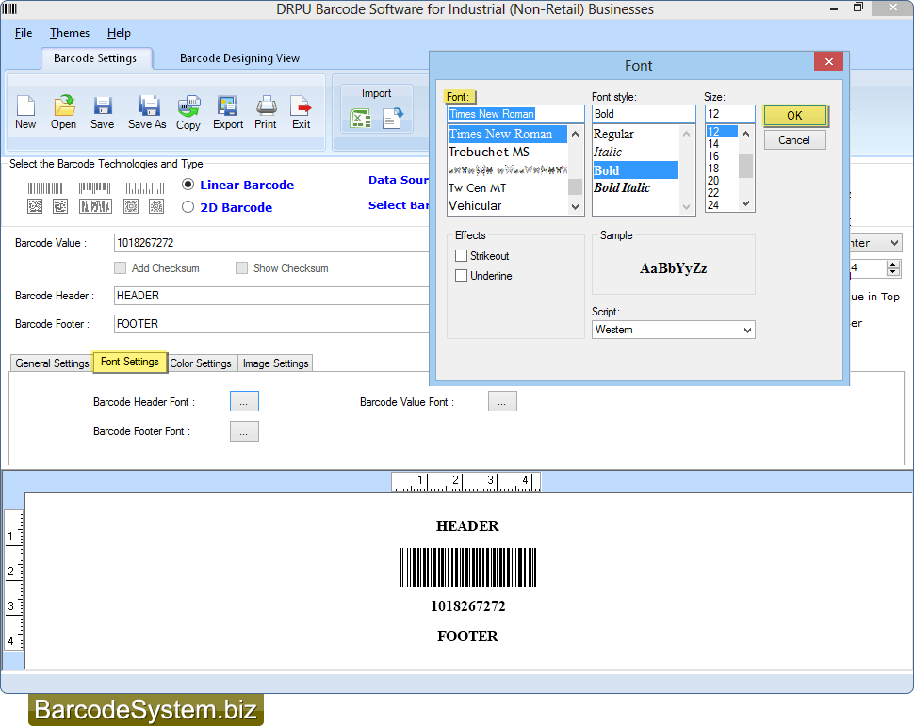Click Cancel in the Font dialog
Image resolution: width=914 pixels, height=726 pixels.
(x=794, y=140)
